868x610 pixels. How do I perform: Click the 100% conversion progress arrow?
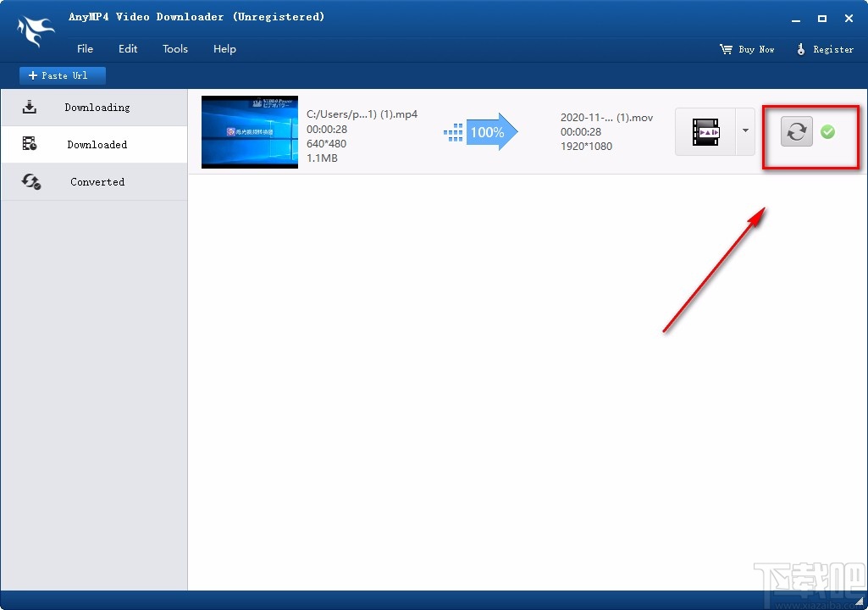pyautogui.click(x=481, y=132)
